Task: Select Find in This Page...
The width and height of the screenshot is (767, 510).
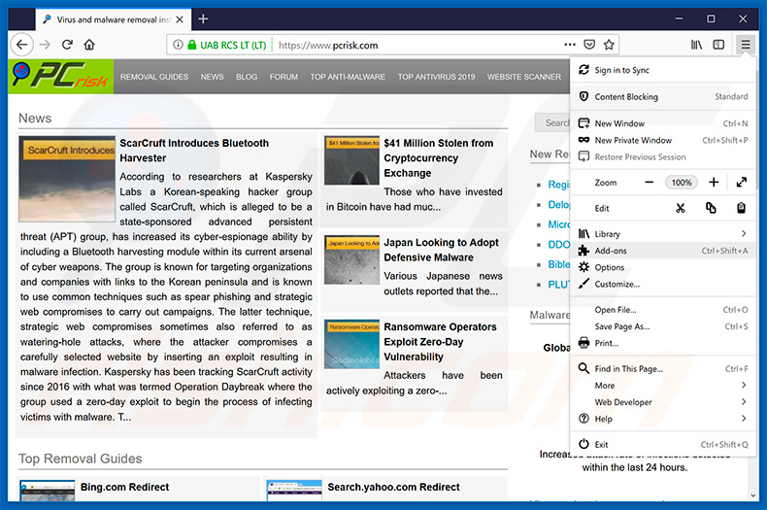Action: [663, 368]
